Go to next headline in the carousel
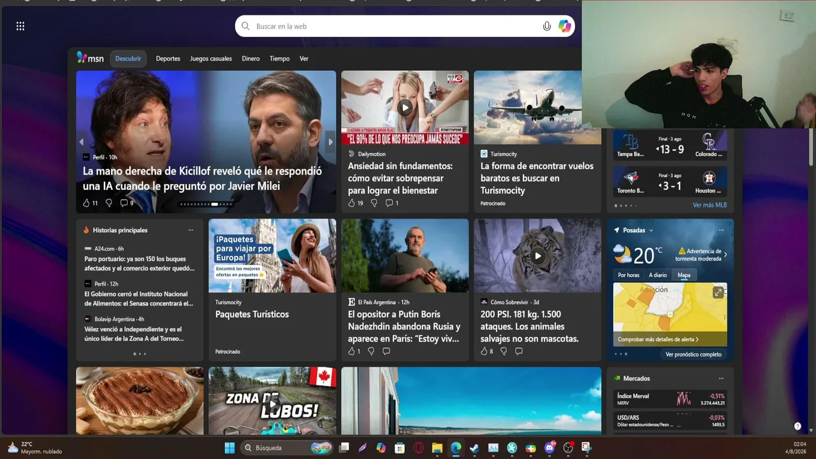 point(330,142)
